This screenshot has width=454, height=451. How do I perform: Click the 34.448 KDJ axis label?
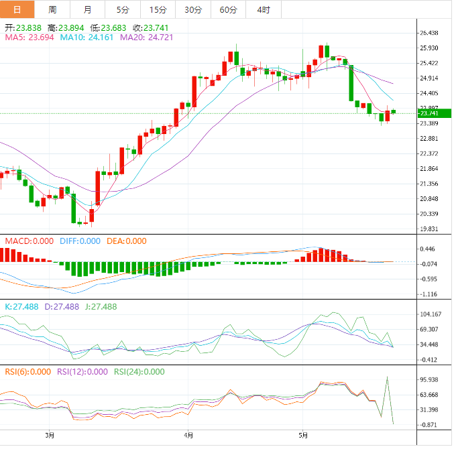coord(429,344)
